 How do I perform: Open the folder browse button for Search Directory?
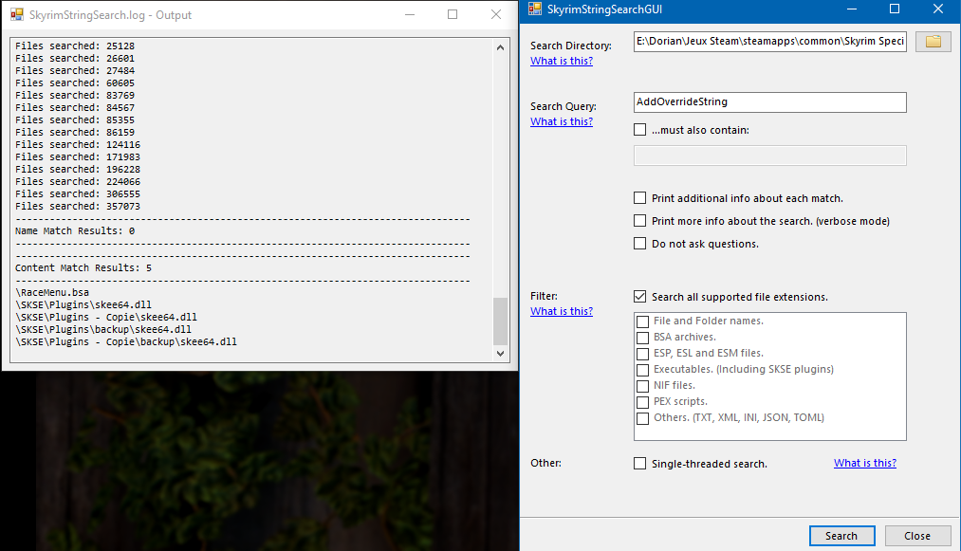coord(933,41)
